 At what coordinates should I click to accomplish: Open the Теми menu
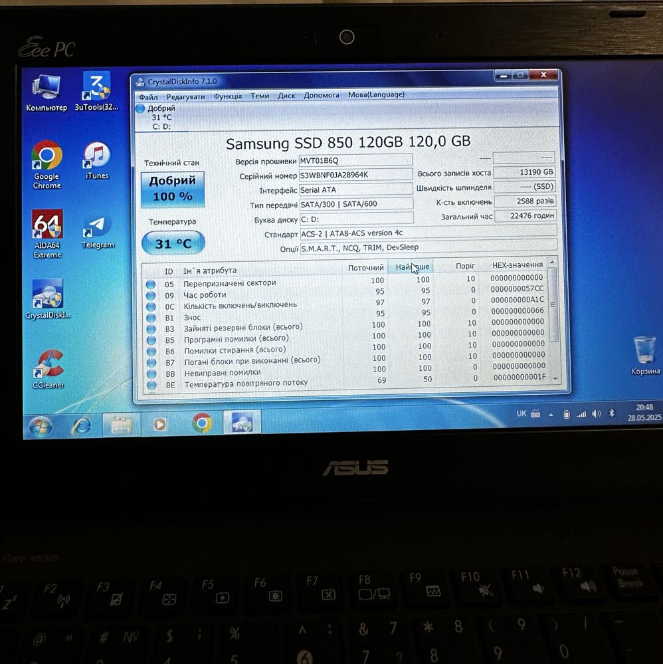point(260,96)
